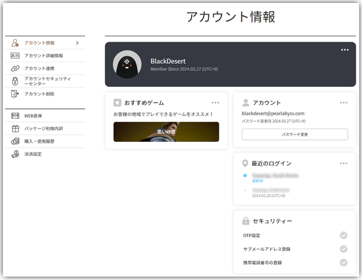362x280 pixels.
Task: Toggle the OTP設定 check mark
Action: pos(343,235)
